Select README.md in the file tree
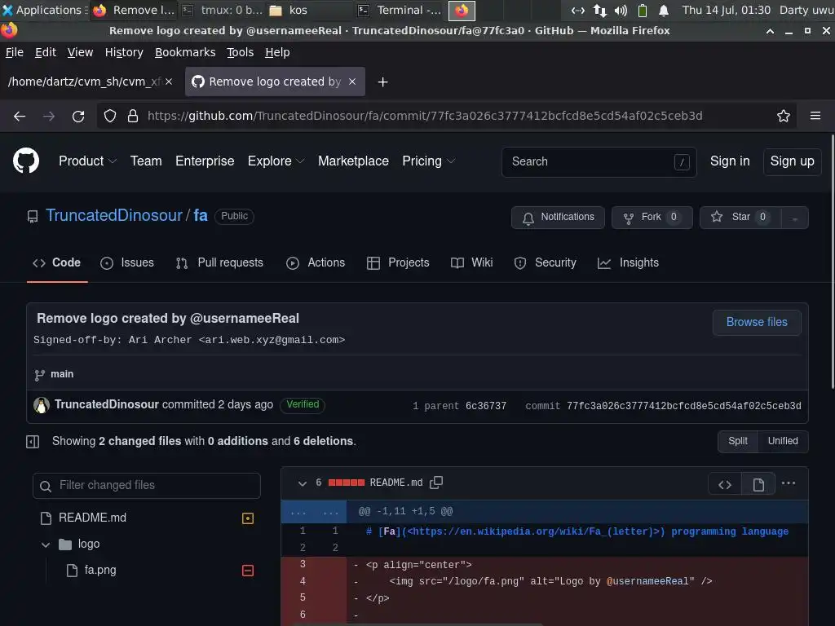The image size is (835, 626). (92, 518)
